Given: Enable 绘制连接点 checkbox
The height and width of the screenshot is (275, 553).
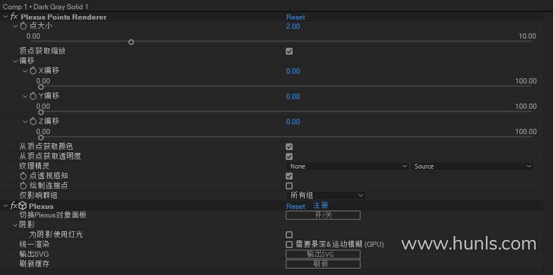Looking at the screenshot, I should point(289,186).
